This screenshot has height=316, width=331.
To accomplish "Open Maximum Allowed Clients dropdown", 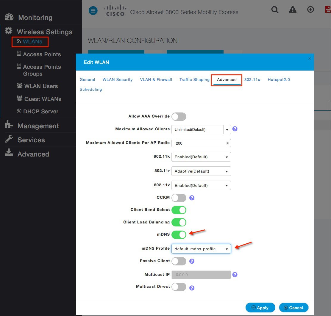I will click(201, 129).
